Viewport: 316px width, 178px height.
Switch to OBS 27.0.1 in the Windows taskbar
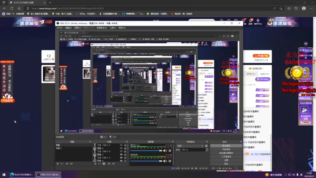click(48, 174)
